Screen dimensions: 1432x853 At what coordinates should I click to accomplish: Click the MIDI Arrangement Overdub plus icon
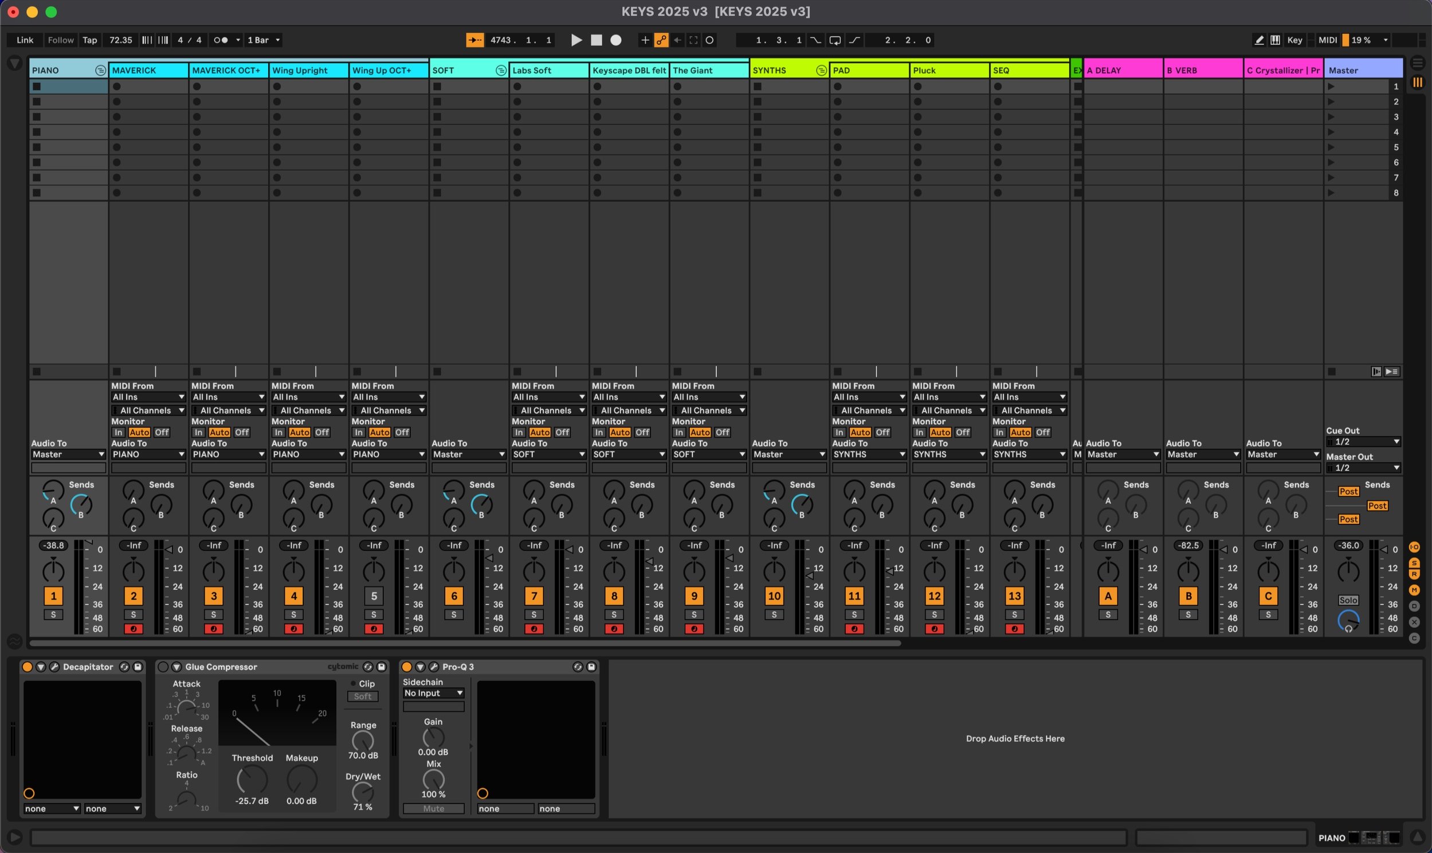click(x=645, y=40)
